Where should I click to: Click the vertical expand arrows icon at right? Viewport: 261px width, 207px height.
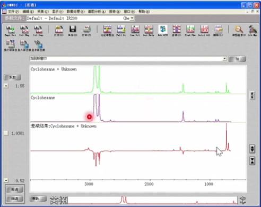[252, 149]
